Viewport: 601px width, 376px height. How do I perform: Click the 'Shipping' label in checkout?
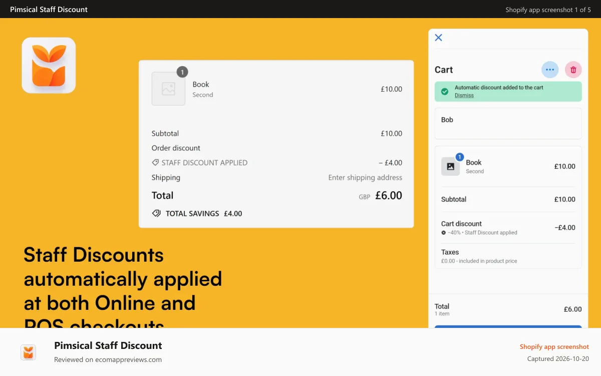pyautogui.click(x=166, y=177)
